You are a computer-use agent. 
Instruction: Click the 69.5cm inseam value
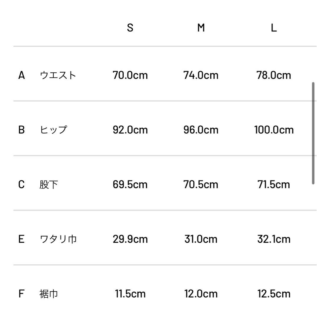(x=130, y=185)
